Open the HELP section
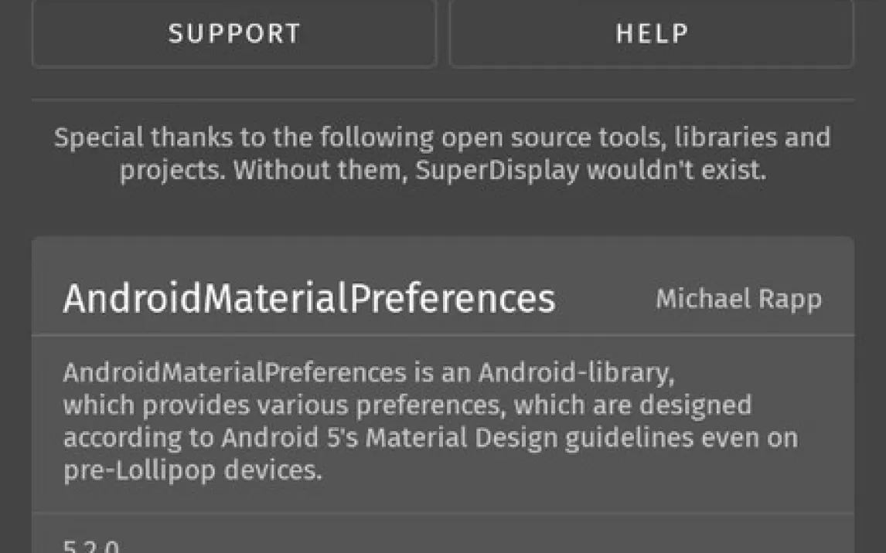This screenshot has height=553, width=886. tap(651, 33)
